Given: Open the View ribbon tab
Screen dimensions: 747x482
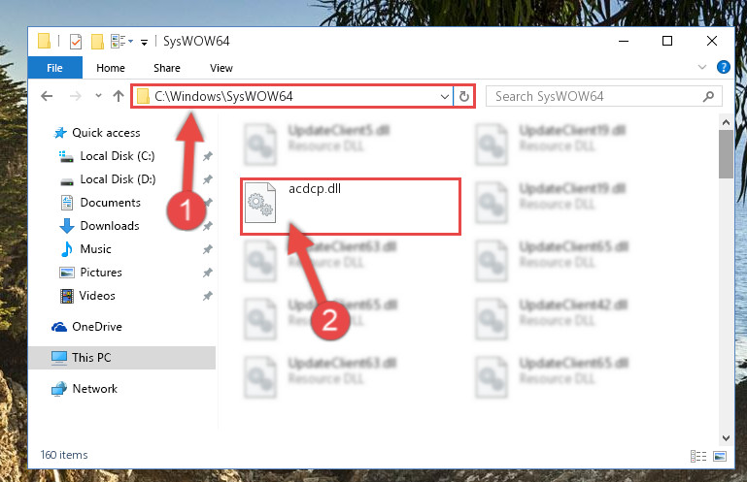Looking at the screenshot, I should 221,68.
